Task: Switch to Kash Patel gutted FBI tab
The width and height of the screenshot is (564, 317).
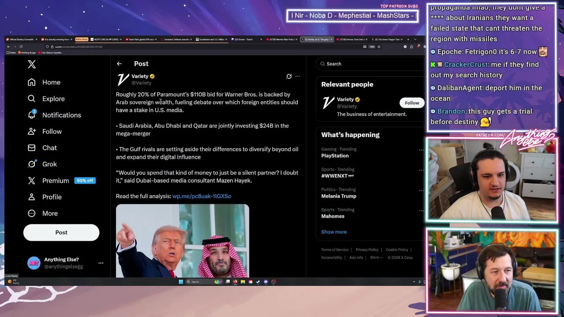Action: pyautogui.click(x=141, y=40)
